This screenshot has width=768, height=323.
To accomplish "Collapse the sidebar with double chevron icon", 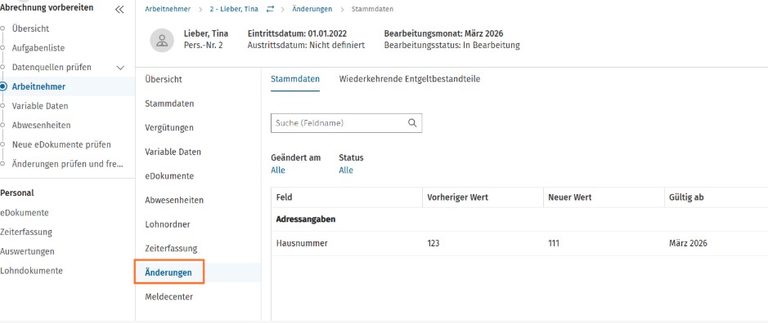I will point(119,9).
